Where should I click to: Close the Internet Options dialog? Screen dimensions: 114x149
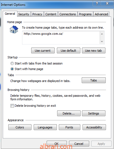pyautogui.click(x=107, y=3)
